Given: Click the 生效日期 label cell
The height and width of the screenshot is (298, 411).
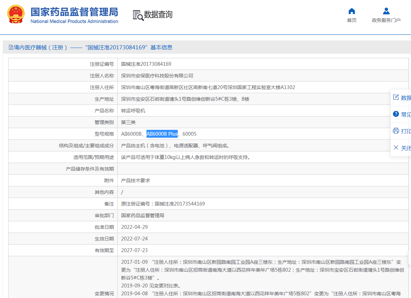Looking at the screenshot, I should point(63,239).
